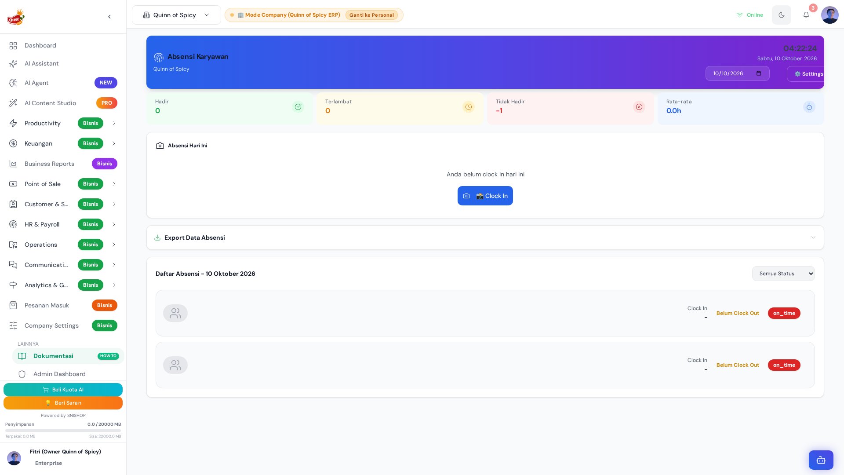Switch mode with Ganti ke Personal

pyautogui.click(x=371, y=15)
